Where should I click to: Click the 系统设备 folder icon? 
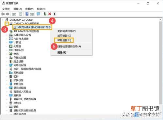point(11,73)
